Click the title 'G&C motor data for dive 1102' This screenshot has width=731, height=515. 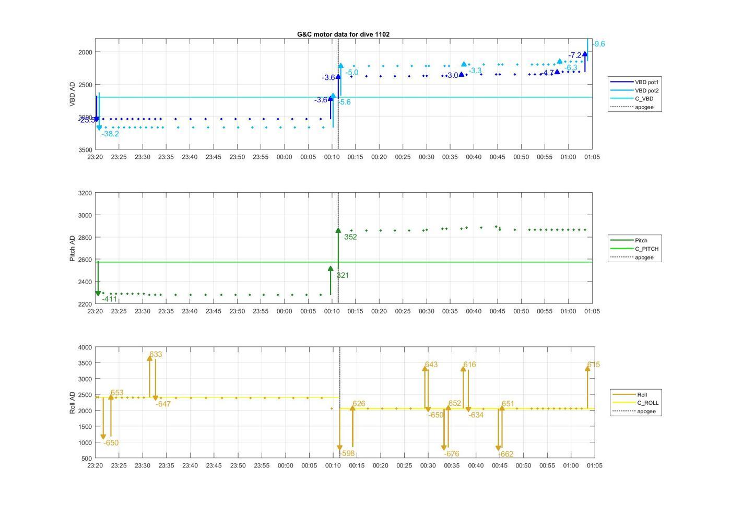click(343, 34)
